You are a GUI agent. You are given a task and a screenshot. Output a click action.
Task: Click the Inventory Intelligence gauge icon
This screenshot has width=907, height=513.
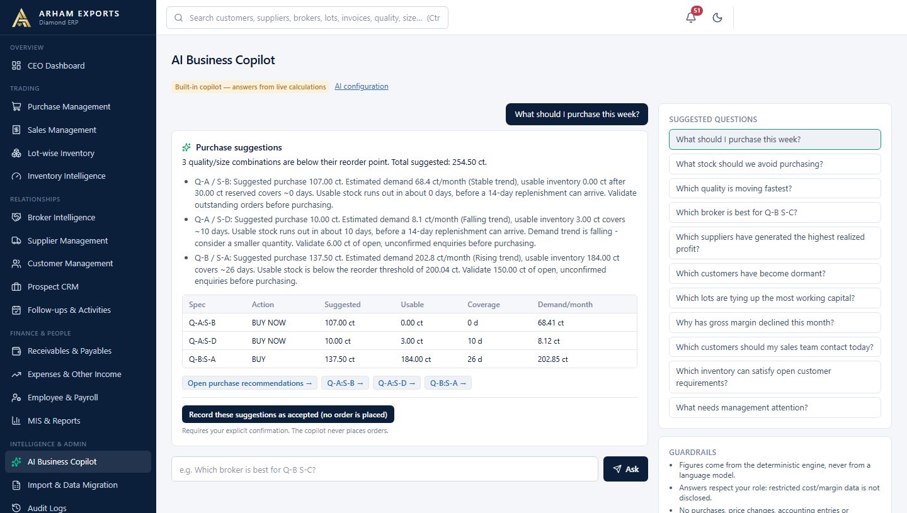(16, 176)
